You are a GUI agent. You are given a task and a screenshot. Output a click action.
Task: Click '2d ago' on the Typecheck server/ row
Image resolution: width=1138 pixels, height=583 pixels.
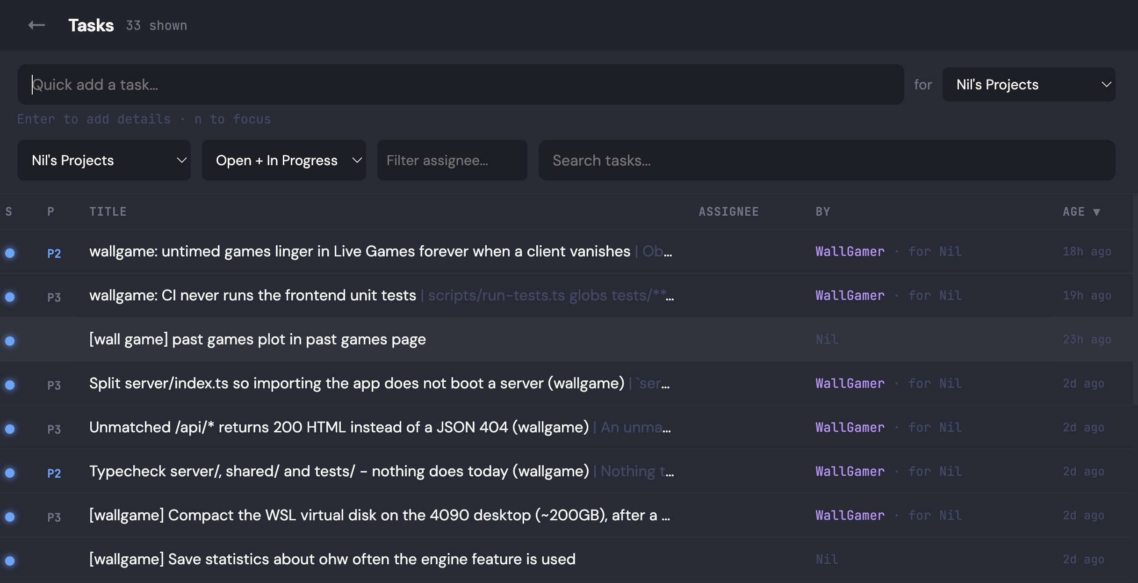point(1083,472)
